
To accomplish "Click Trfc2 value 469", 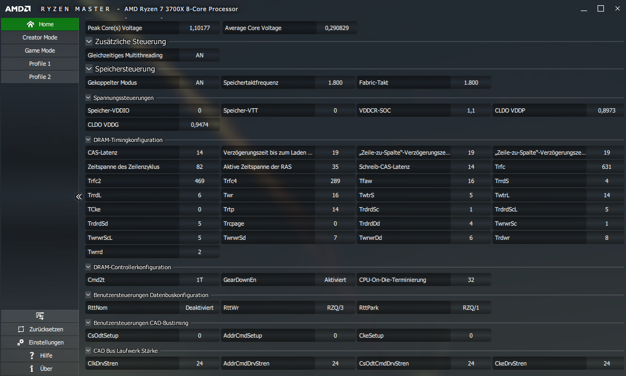I will click(x=199, y=181).
